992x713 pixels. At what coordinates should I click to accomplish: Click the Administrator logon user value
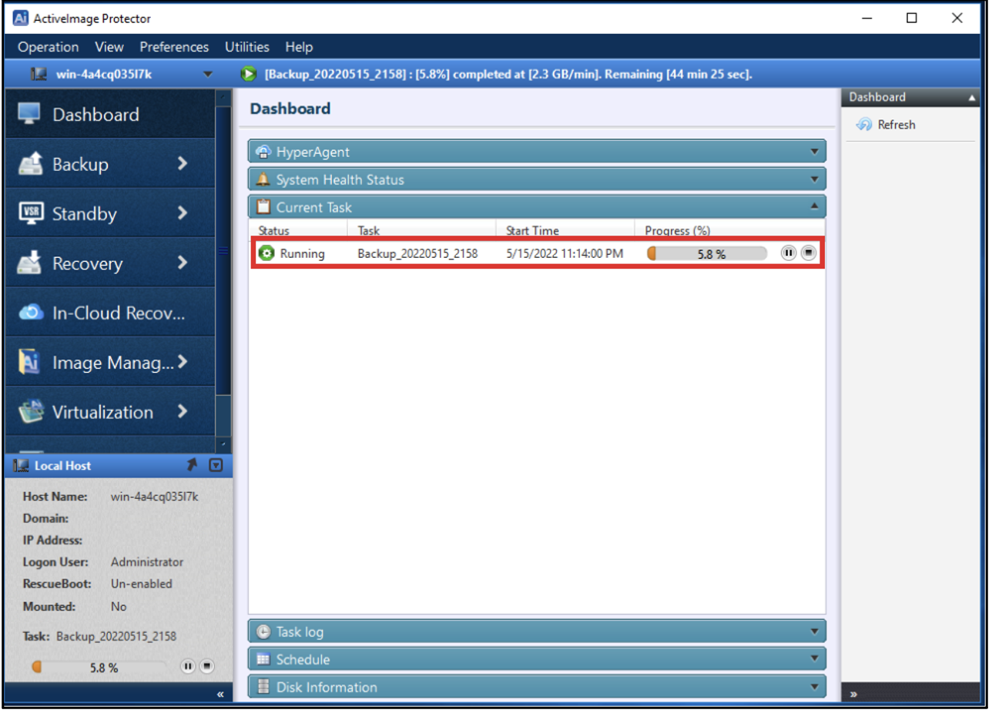(x=147, y=562)
